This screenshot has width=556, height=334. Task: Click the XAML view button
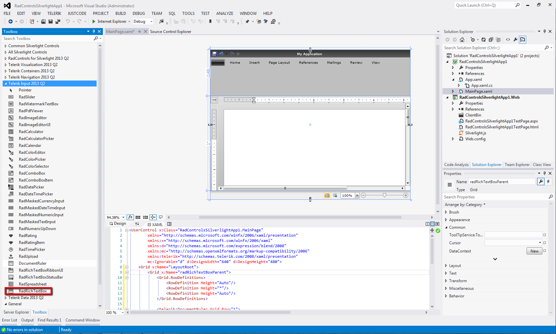point(155,224)
